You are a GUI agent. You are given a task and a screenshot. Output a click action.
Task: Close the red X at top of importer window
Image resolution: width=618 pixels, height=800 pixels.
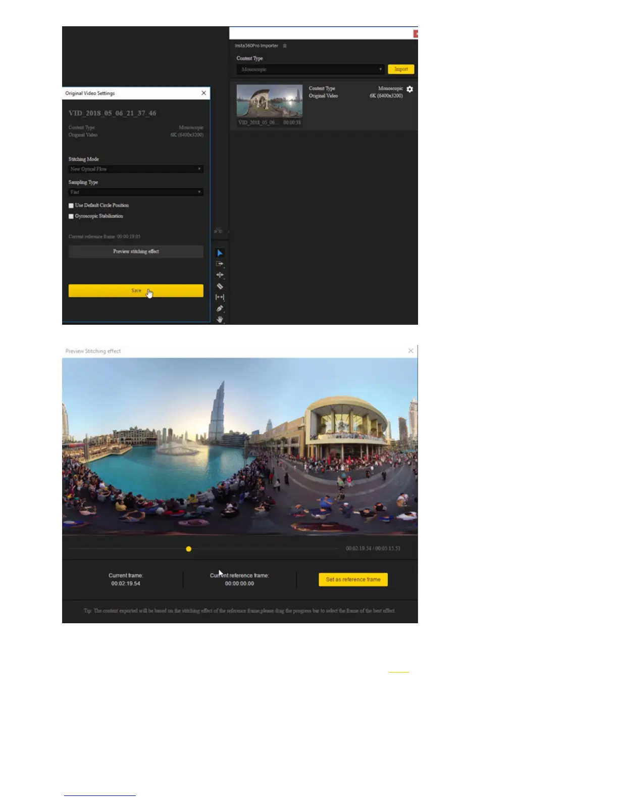(416, 34)
